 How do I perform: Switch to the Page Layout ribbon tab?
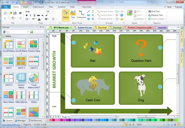(39, 7)
